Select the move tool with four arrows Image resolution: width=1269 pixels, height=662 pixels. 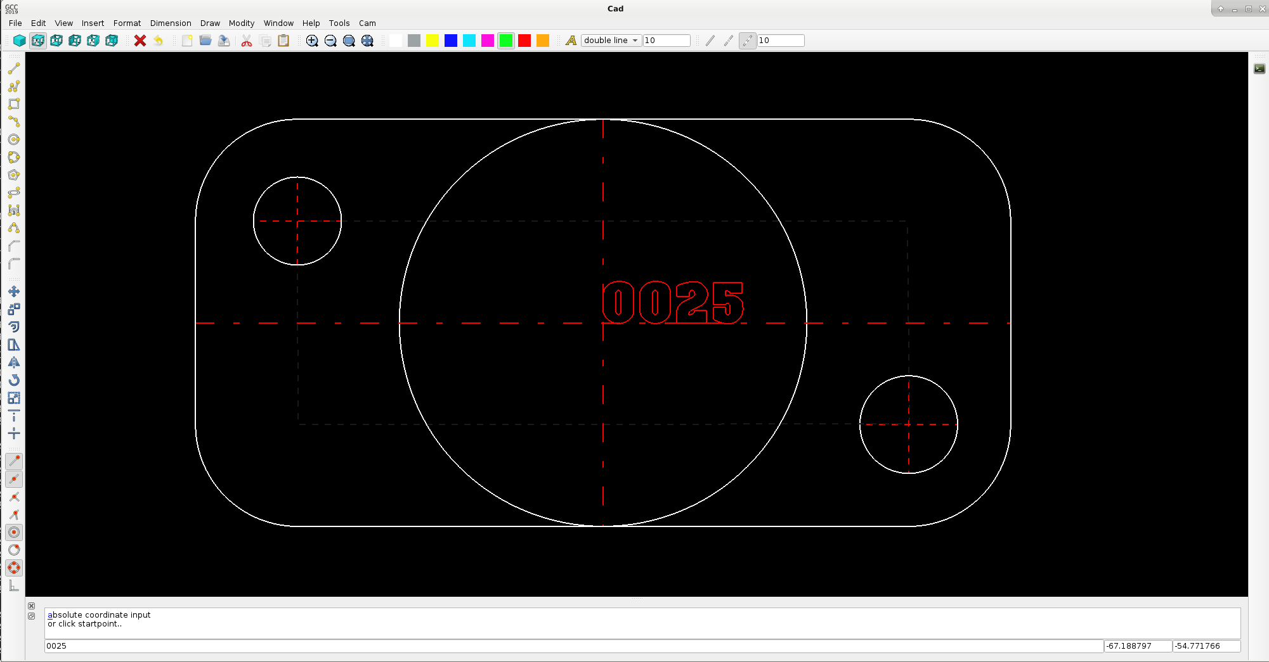14,291
